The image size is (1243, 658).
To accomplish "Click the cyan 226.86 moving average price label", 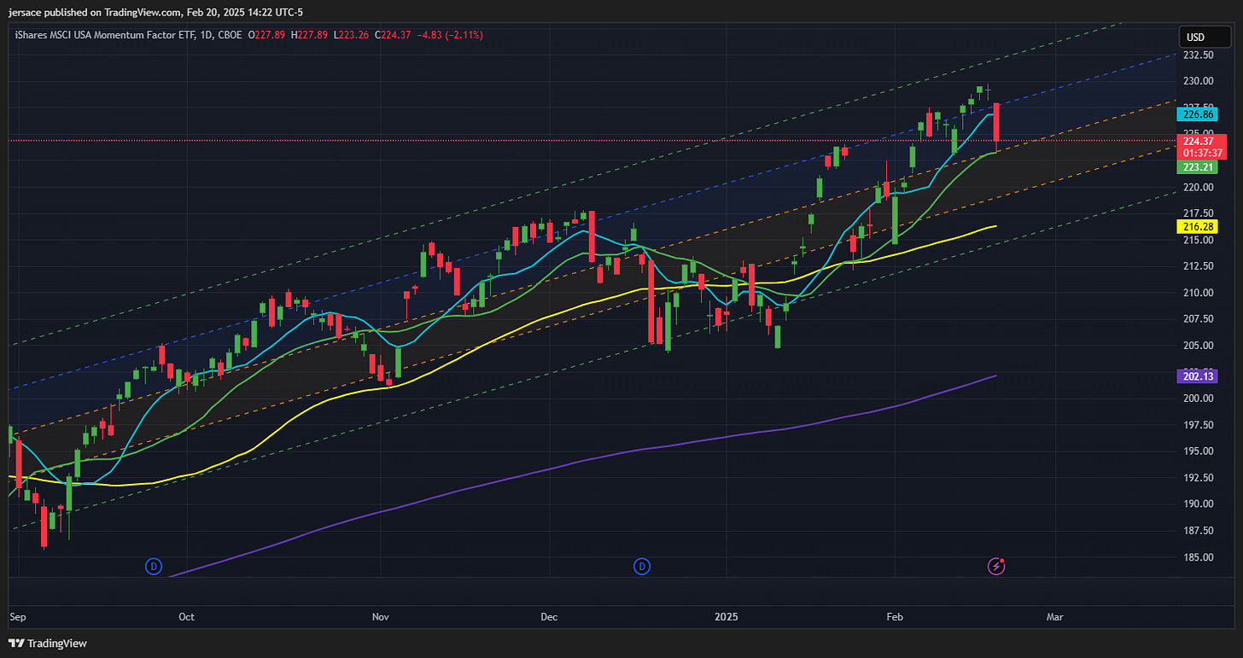I will click(x=1199, y=114).
